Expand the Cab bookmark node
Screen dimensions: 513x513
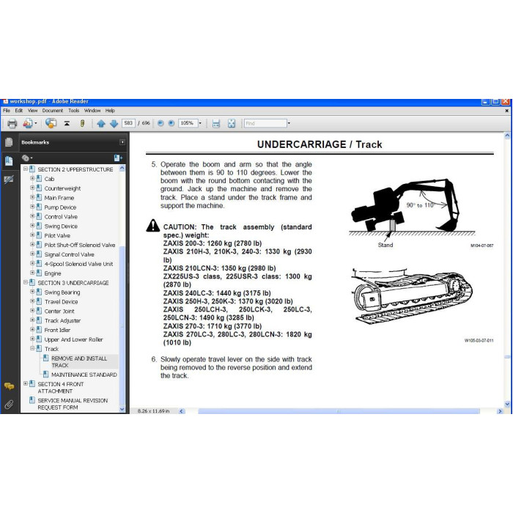32,178
